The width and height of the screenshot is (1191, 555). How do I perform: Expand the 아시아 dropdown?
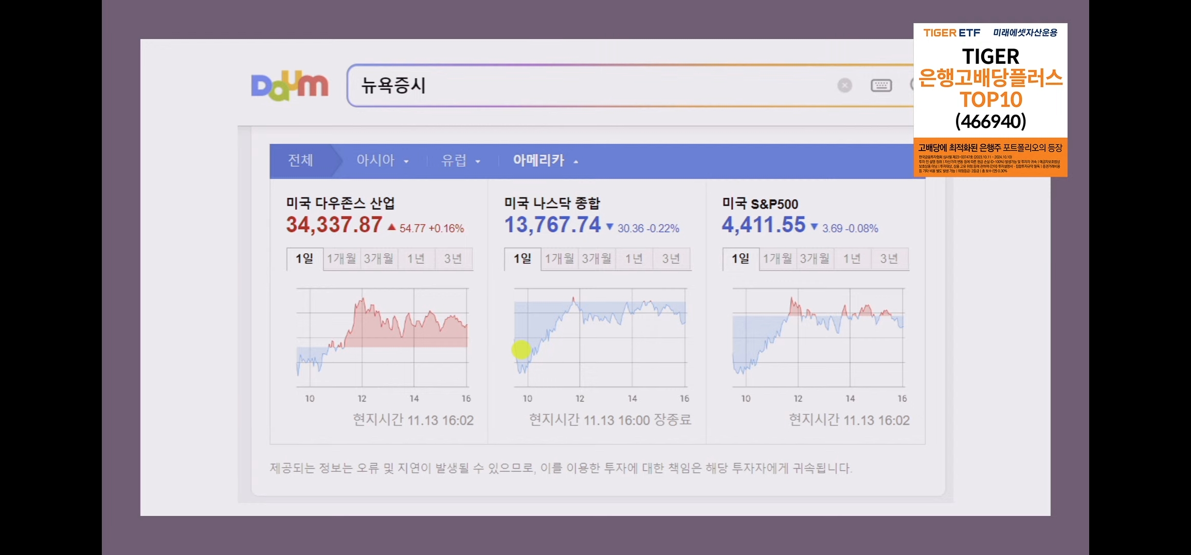click(x=383, y=160)
